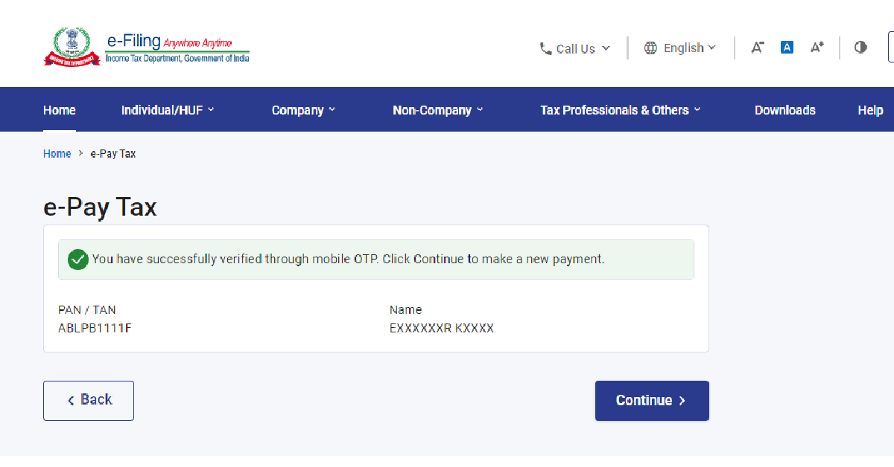This screenshot has height=467, width=894.
Task: Click the Income Tax Department emblem logo
Action: (71, 47)
